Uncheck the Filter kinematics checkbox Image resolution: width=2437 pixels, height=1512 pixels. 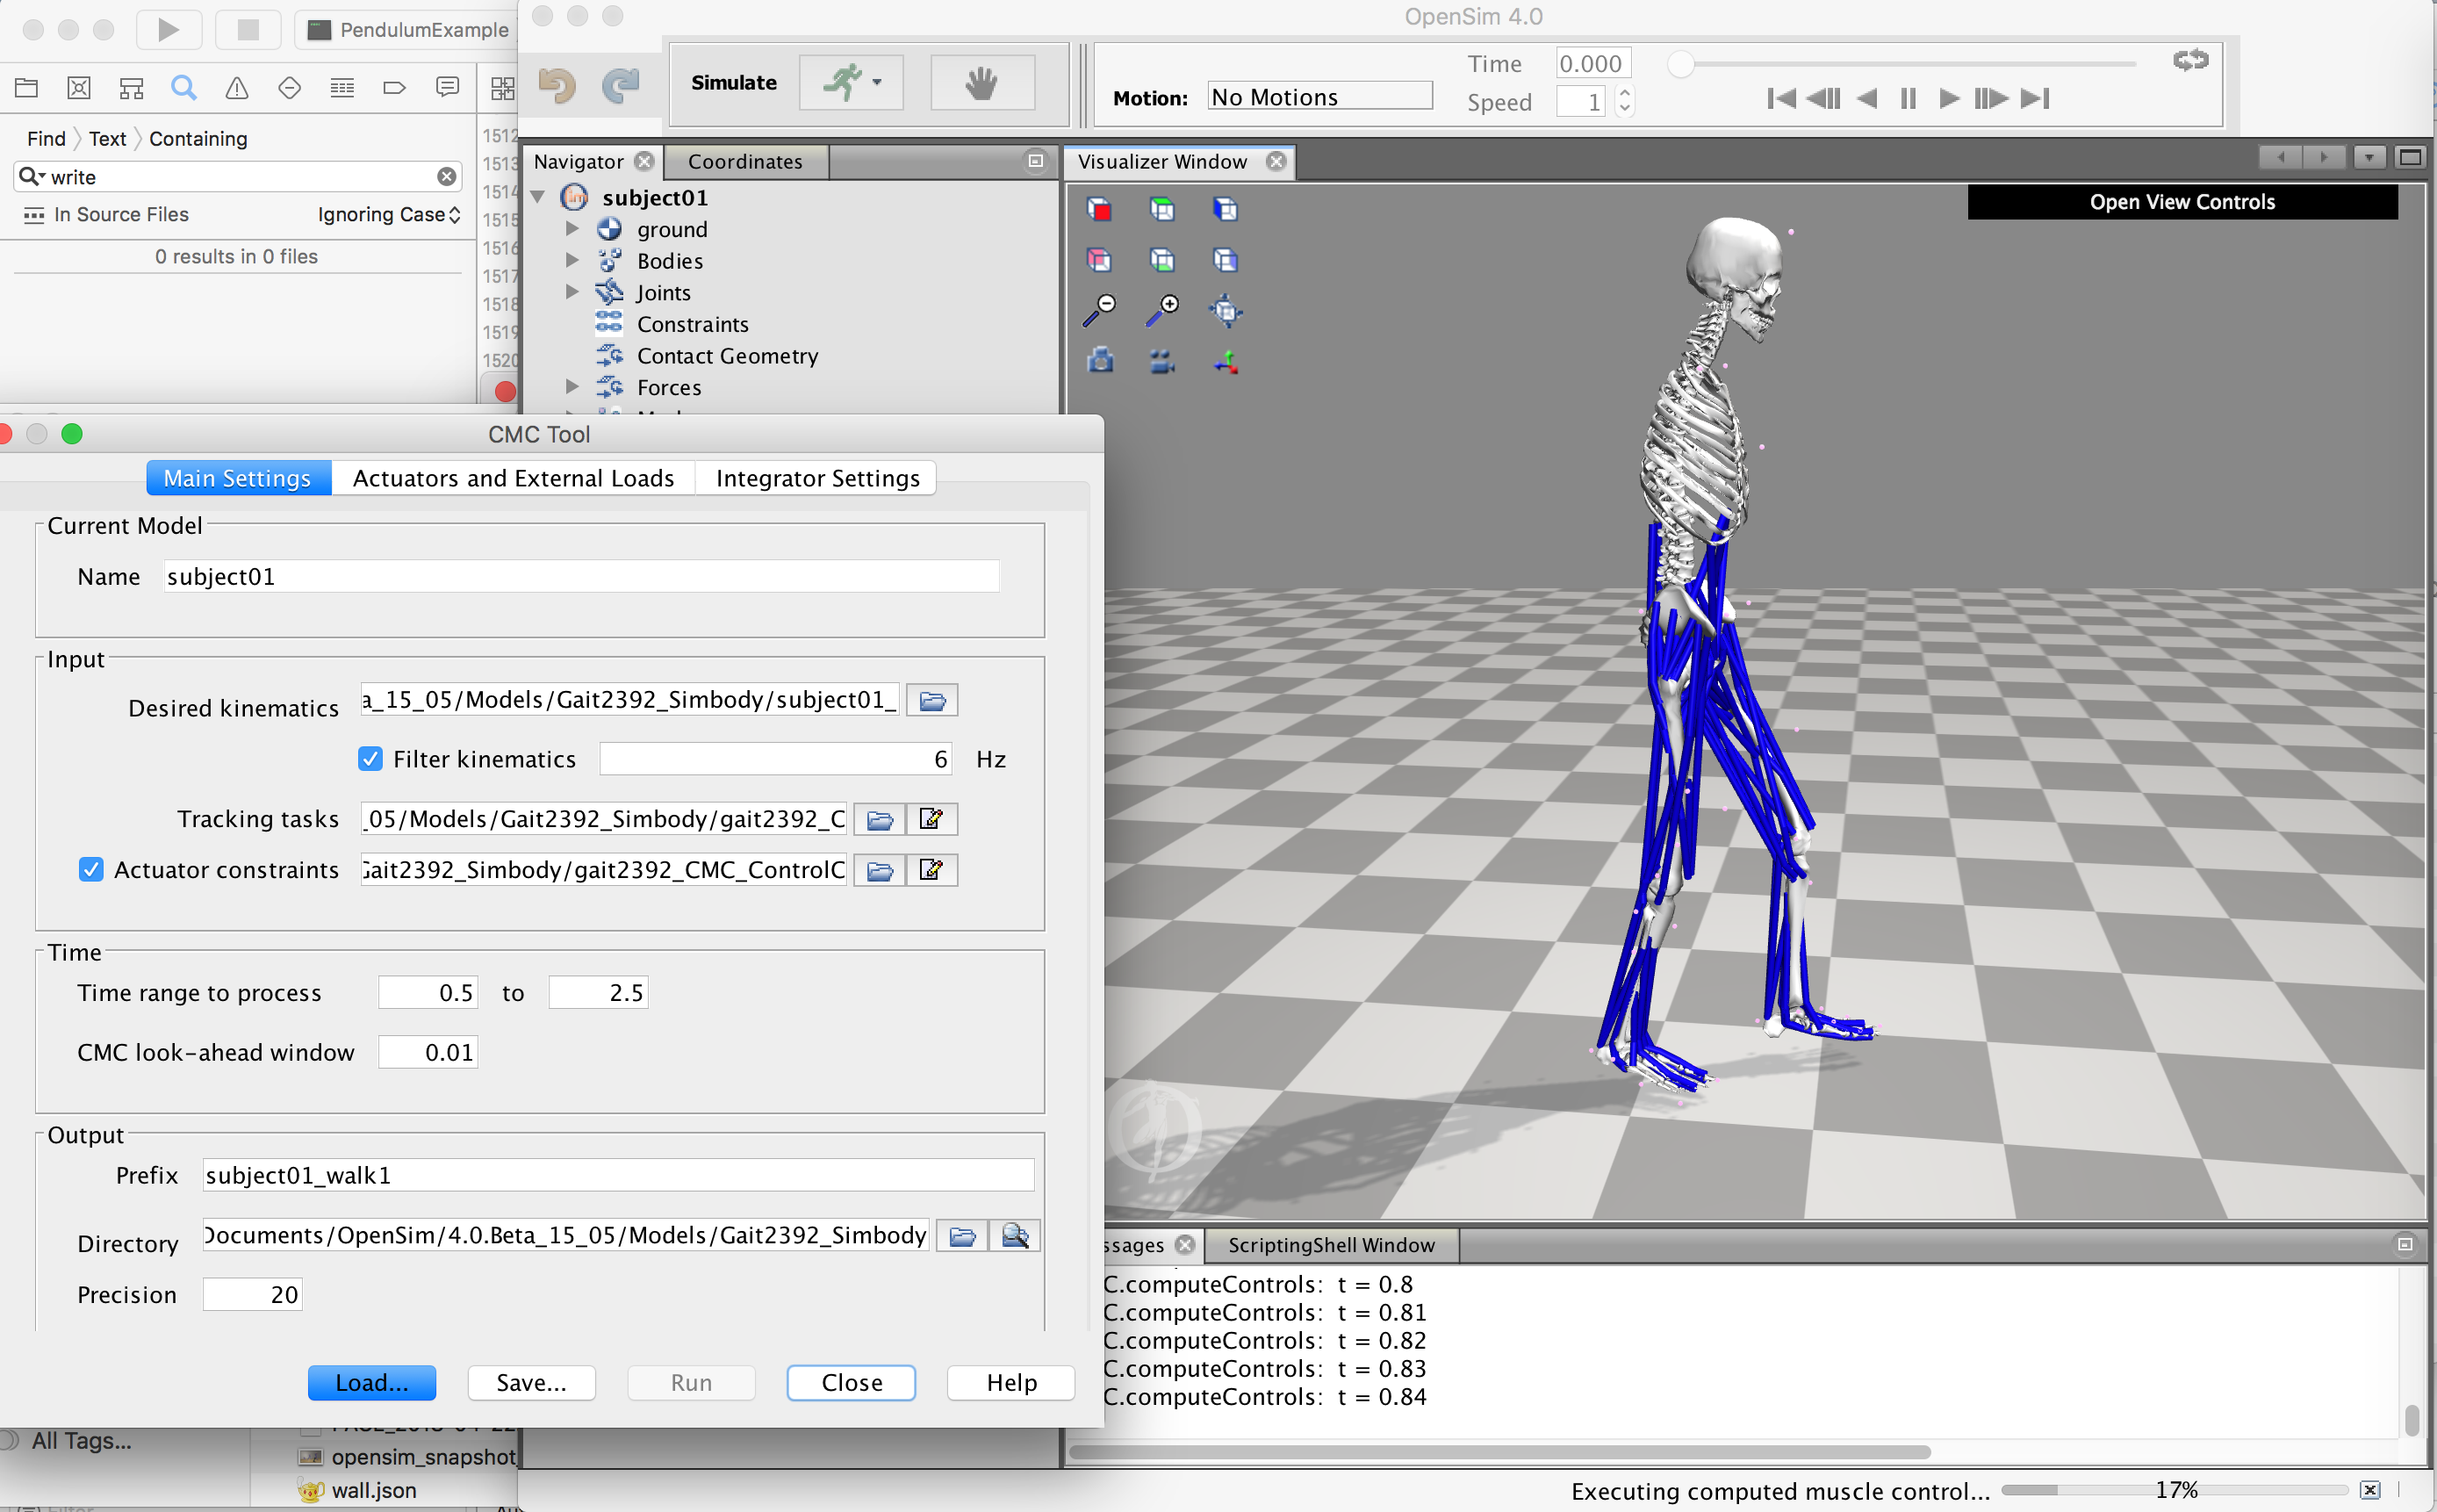[x=370, y=759]
